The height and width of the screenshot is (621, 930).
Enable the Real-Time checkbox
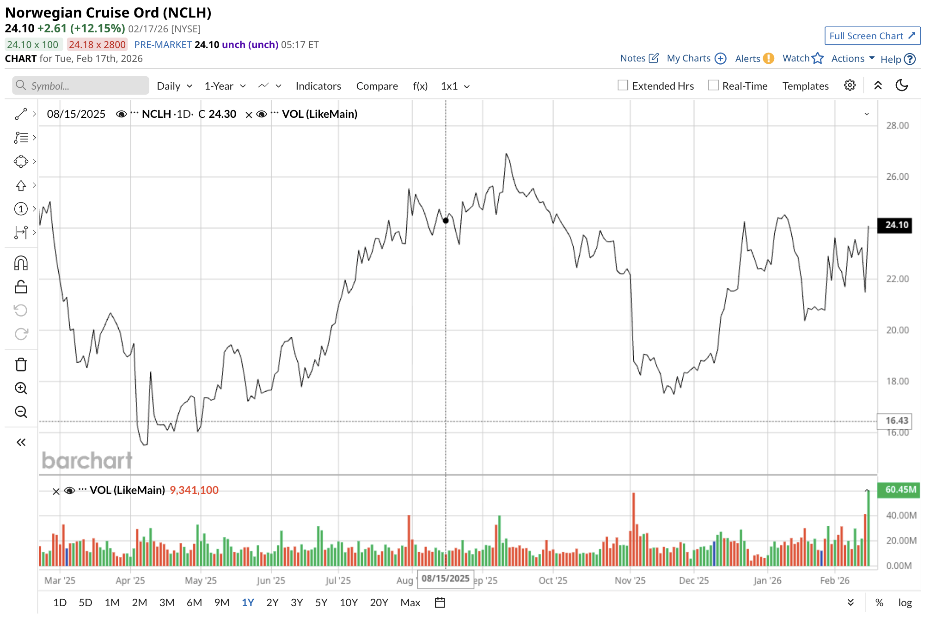tap(713, 85)
